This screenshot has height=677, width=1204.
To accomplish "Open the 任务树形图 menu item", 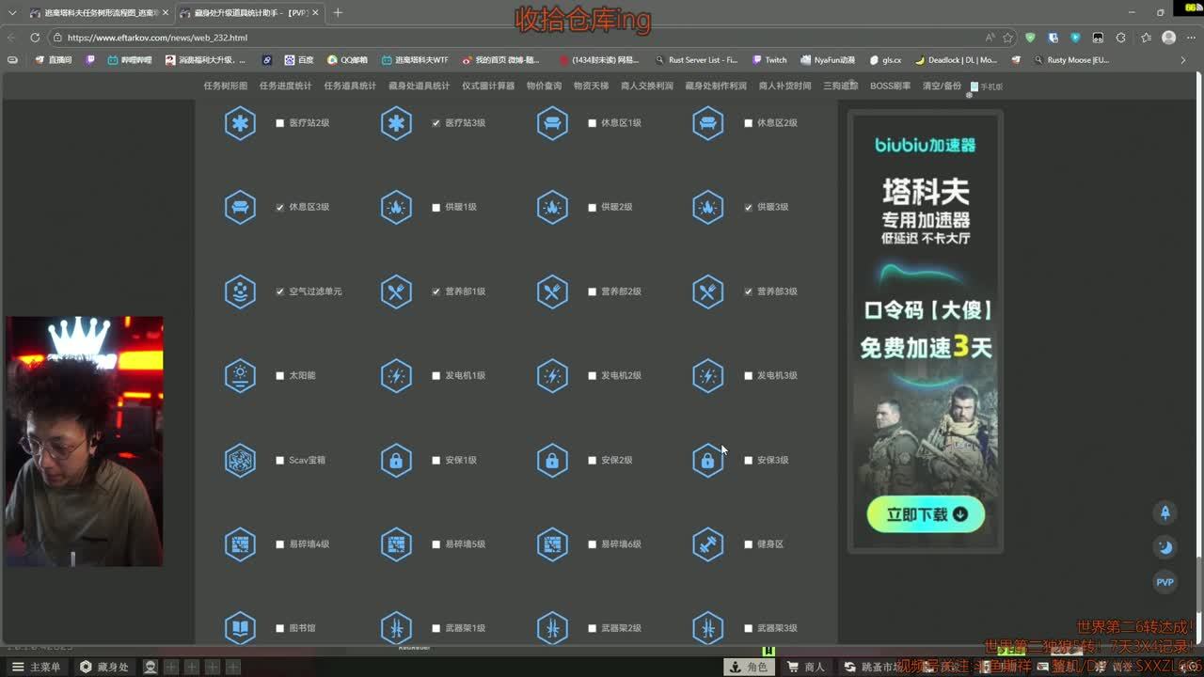I will [x=226, y=86].
